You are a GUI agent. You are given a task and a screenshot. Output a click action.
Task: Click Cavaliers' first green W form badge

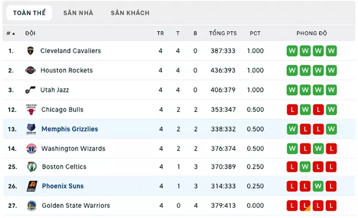pos(292,51)
